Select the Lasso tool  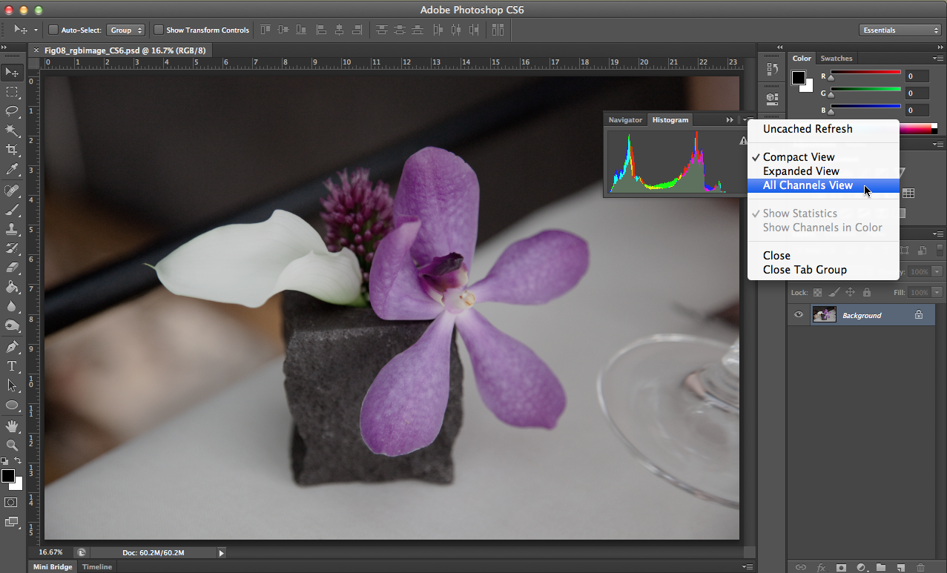point(12,111)
